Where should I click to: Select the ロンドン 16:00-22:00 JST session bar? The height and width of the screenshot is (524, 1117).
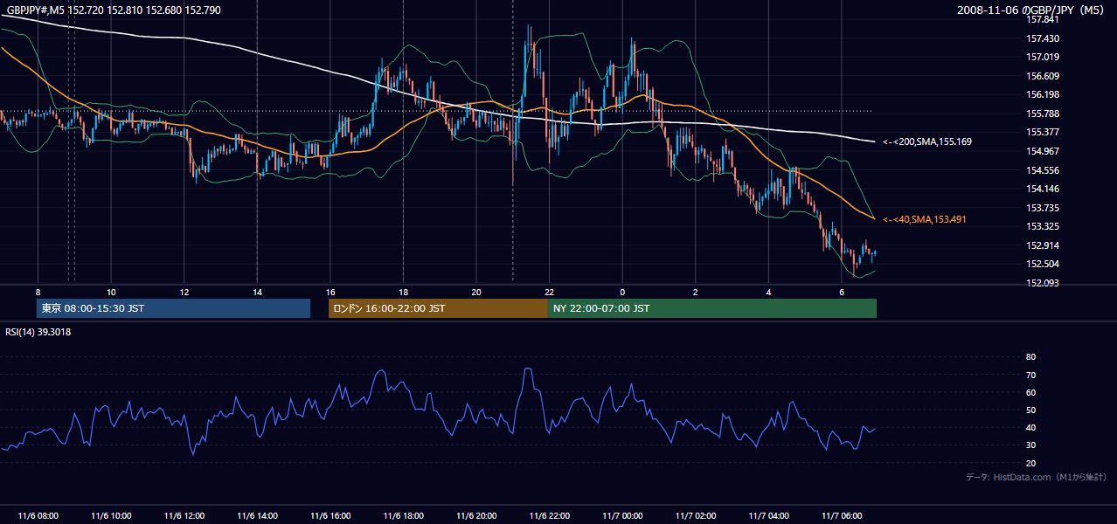pyautogui.click(x=438, y=308)
